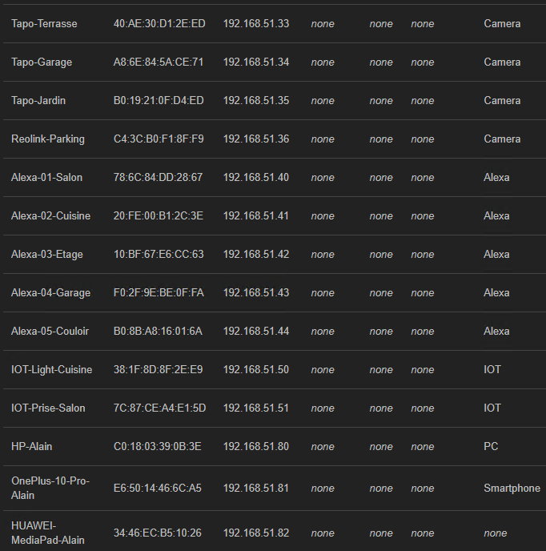Click the IOT-Light-Cuisine device name

click(x=52, y=370)
